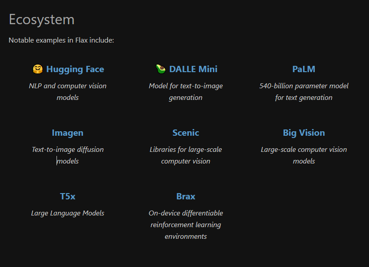The image size is (369, 267).
Task: Open the Hugging Face link
Action: [75, 69]
